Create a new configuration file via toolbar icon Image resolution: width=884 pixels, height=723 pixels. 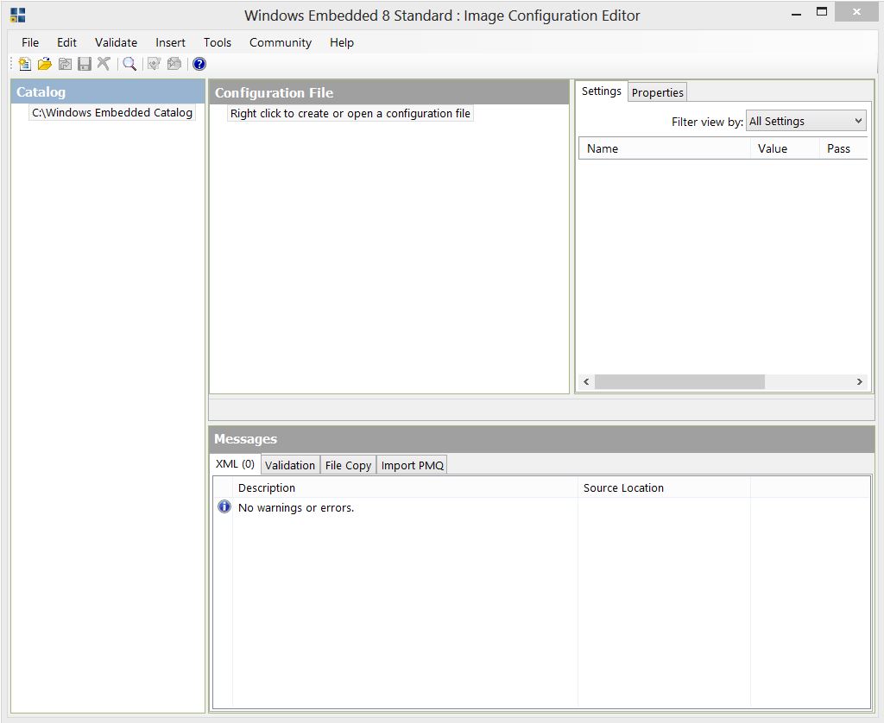point(24,64)
